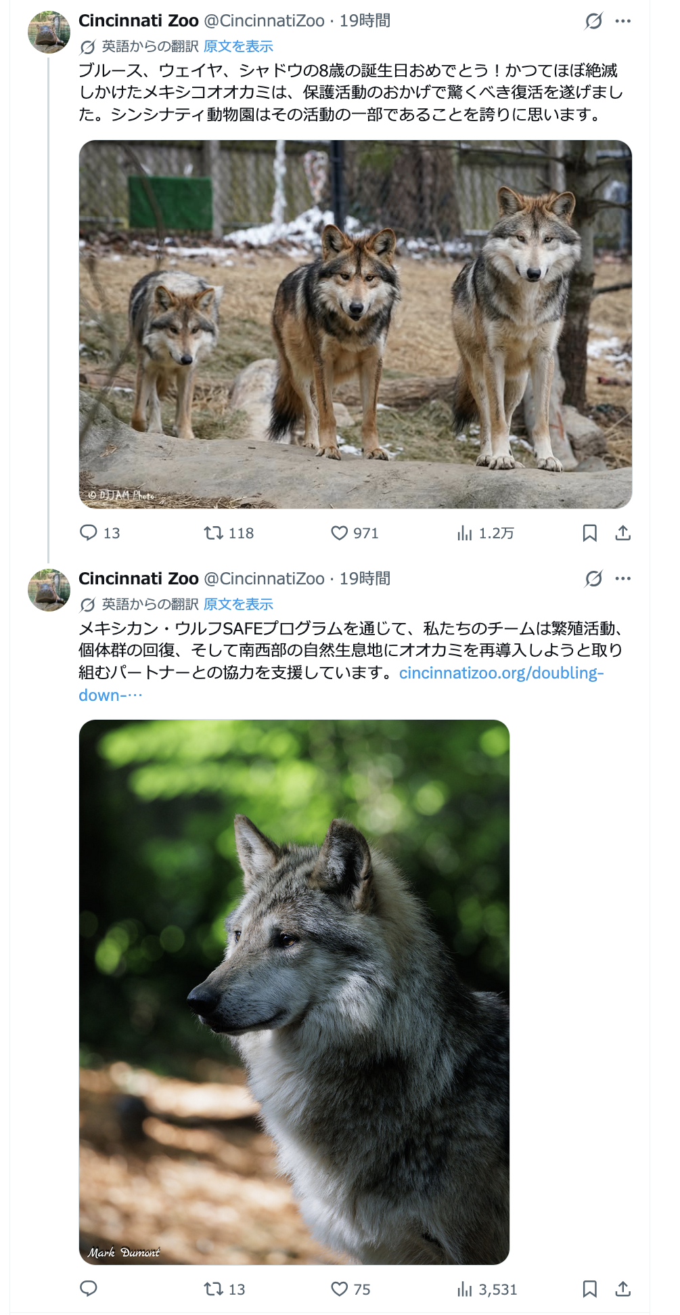
Task: Show original text of second tweet
Action: point(238,605)
